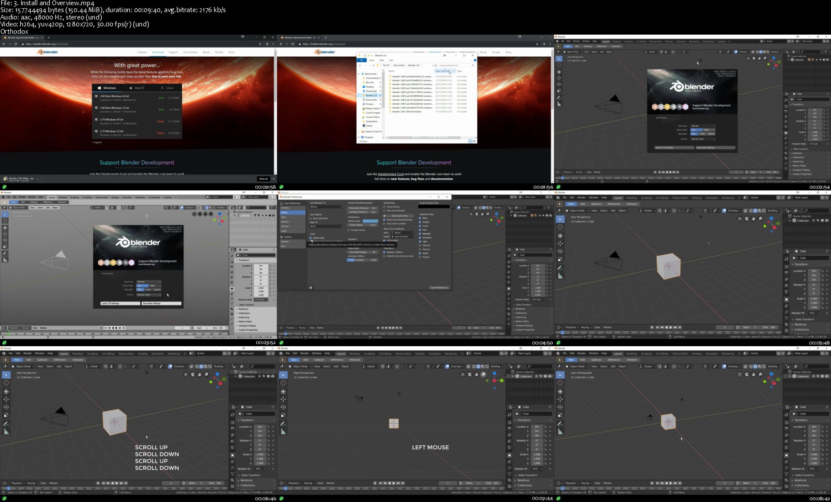Image resolution: width=831 pixels, height=502 pixels.
Task: Open gear options icon in Blender Preferences
Action: click(311, 287)
